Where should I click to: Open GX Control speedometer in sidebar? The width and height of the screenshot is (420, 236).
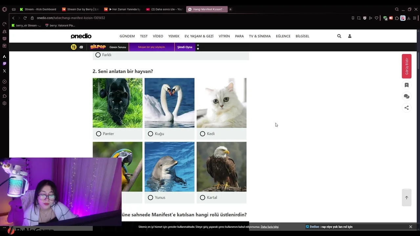pyautogui.click(x=4, y=24)
